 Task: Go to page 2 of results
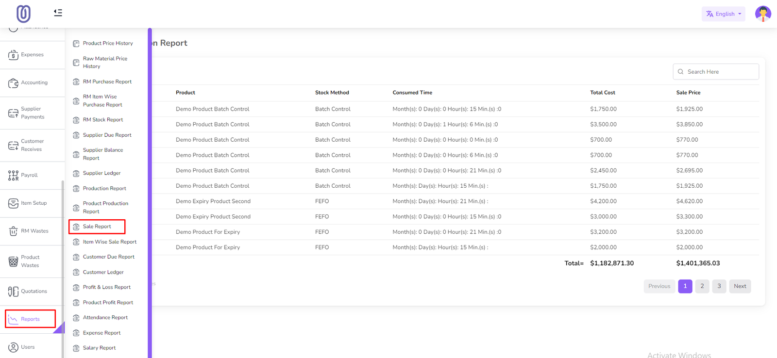pyautogui.click(x=702, y=286)
